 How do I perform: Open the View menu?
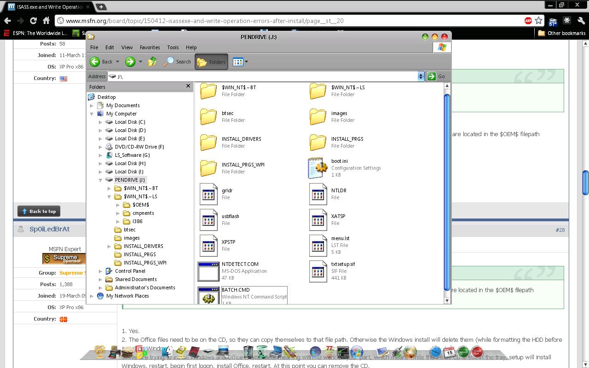127,47
